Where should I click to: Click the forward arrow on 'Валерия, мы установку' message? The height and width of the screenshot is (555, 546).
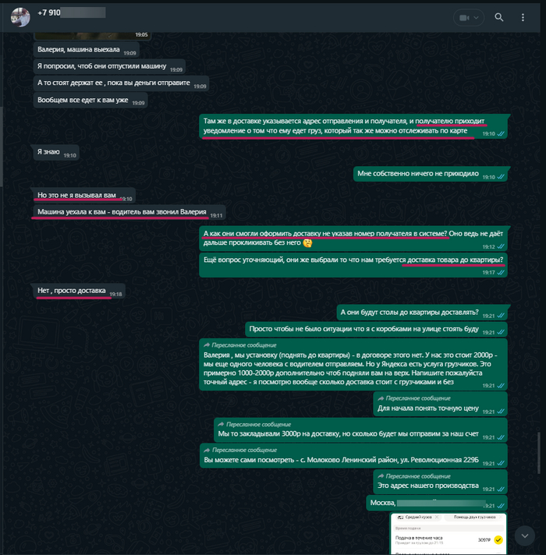(x=207, y=345)
